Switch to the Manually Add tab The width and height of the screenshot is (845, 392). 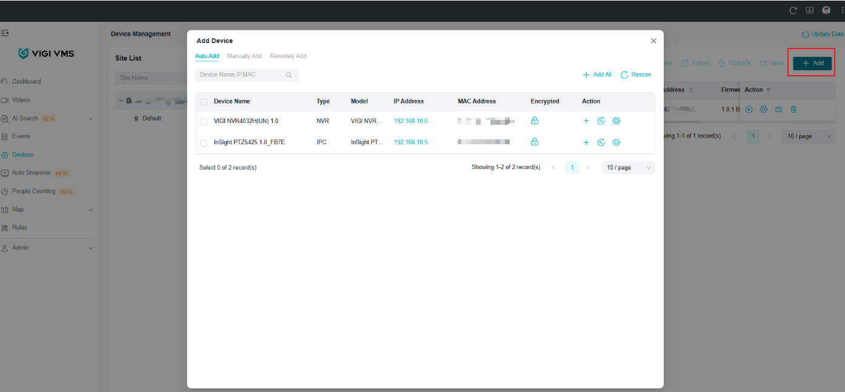(x=244, y=56)
